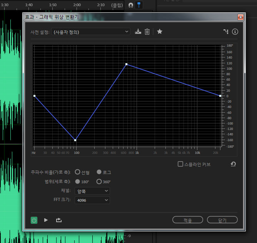Viewport: 257px width, 243px height.
Task: Click dialog title 효과 - 그래픽 위상 변환기
Action: [x=52, y=17]
